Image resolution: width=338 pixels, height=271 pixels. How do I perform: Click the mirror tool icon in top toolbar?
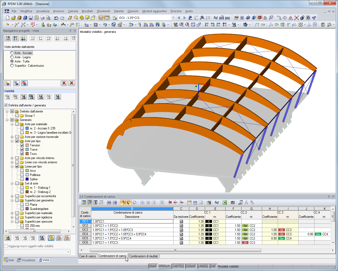(291, 18)
